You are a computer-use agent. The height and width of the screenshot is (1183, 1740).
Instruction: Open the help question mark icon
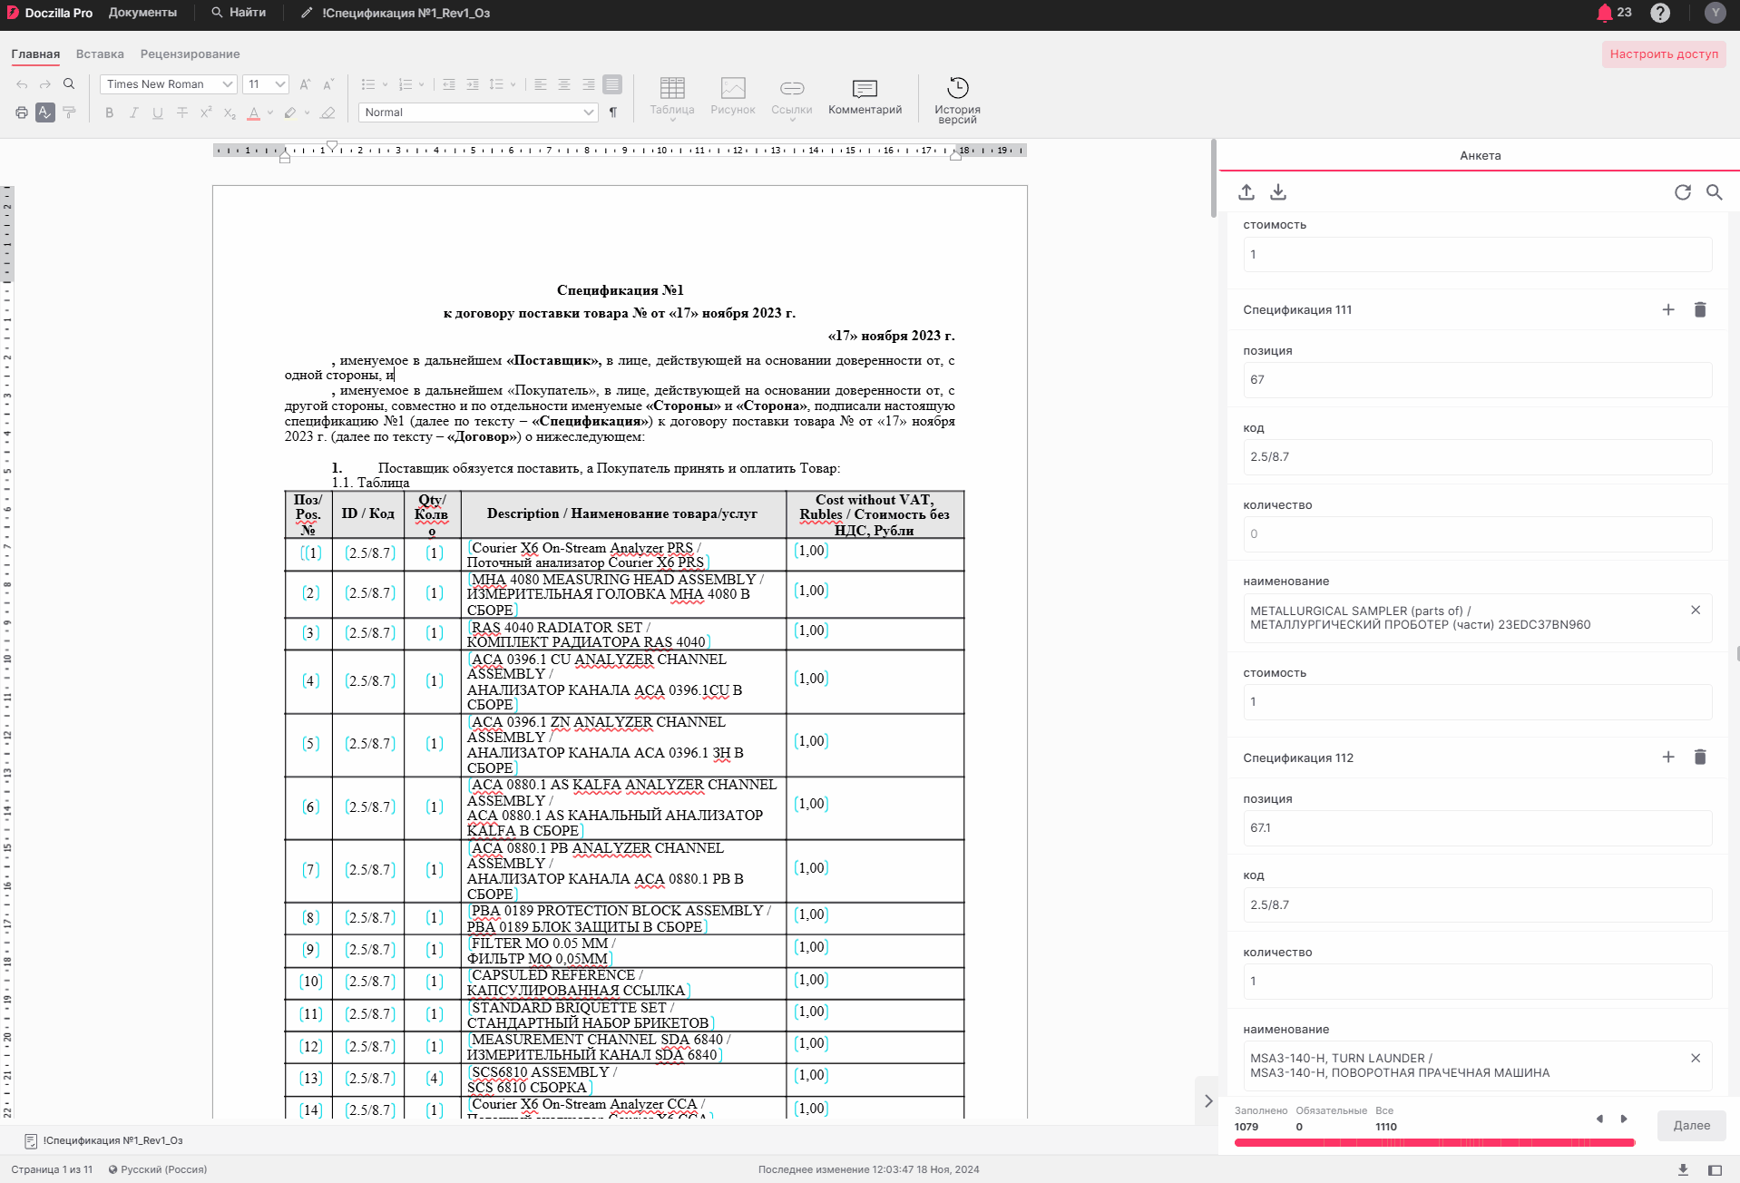[1660, 13]
